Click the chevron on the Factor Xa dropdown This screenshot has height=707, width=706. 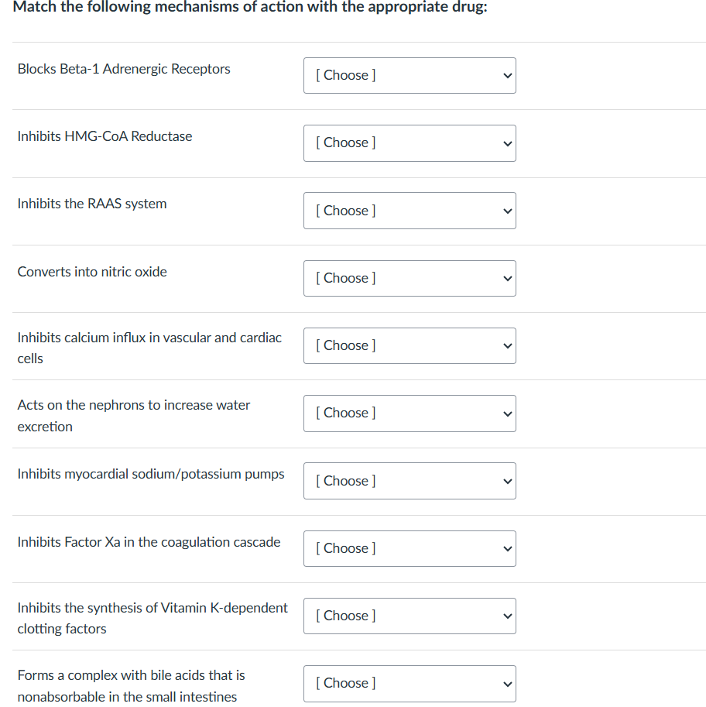pos(507,548)
